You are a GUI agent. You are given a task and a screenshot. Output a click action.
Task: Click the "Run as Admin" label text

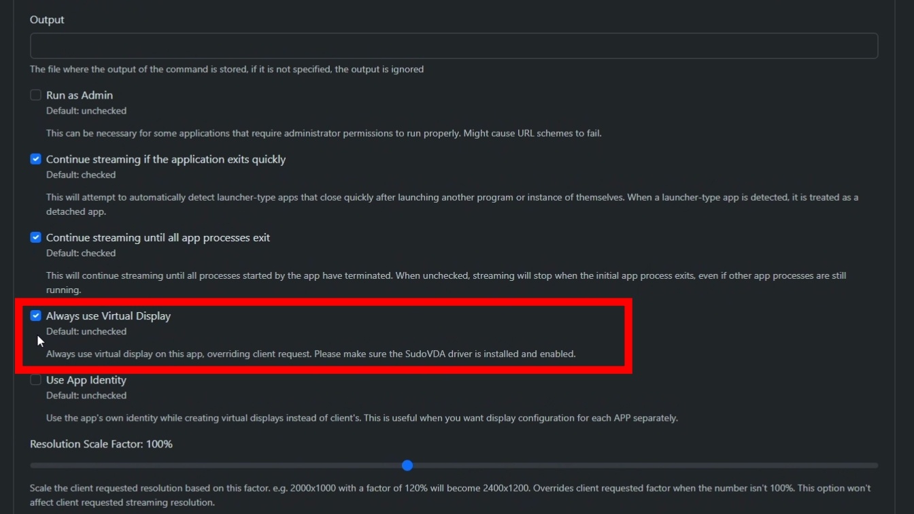(80, 95)
